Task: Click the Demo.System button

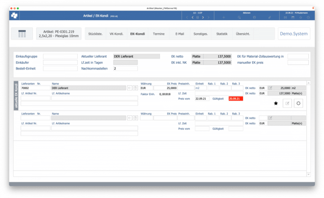Action: click(x=294, y=34)
